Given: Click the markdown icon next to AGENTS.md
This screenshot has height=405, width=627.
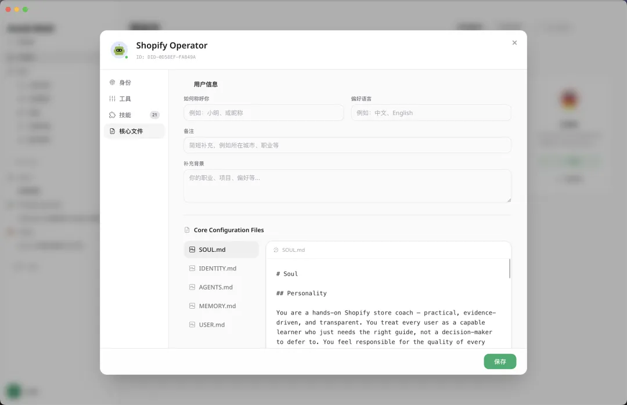Looking at the screenshot, I should click(192, 287).
